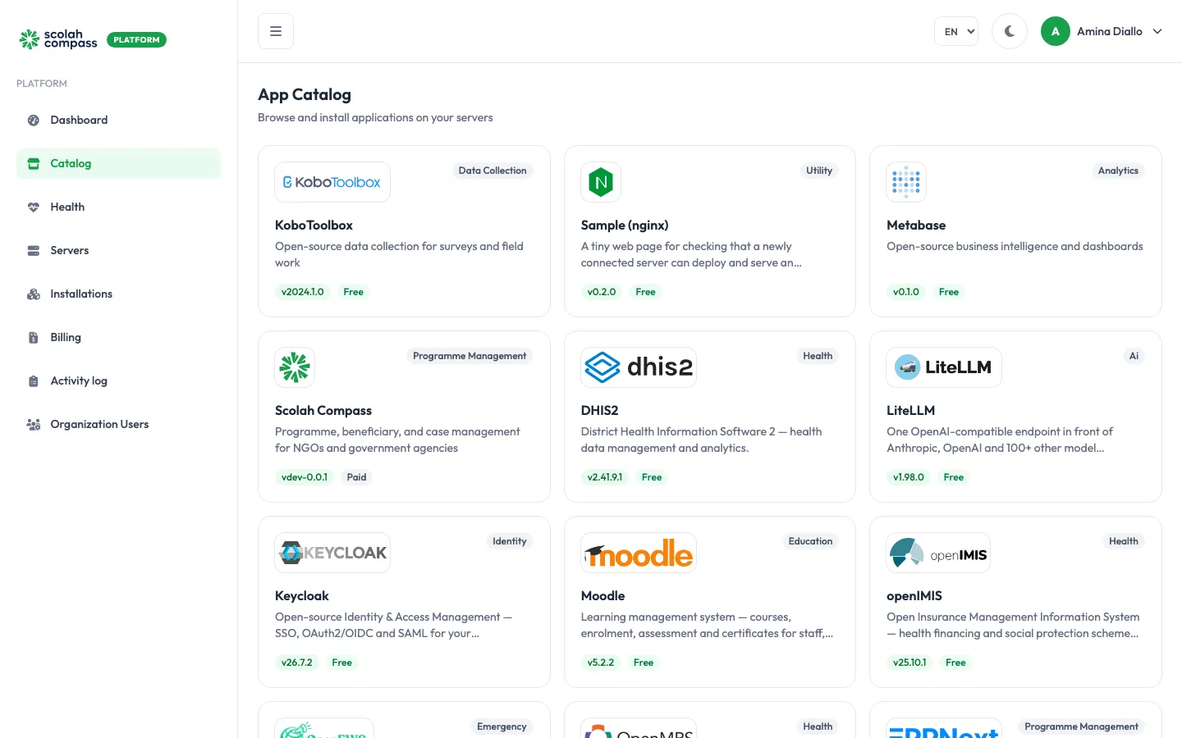Open the EN language dropdown

tap(956, 31)
